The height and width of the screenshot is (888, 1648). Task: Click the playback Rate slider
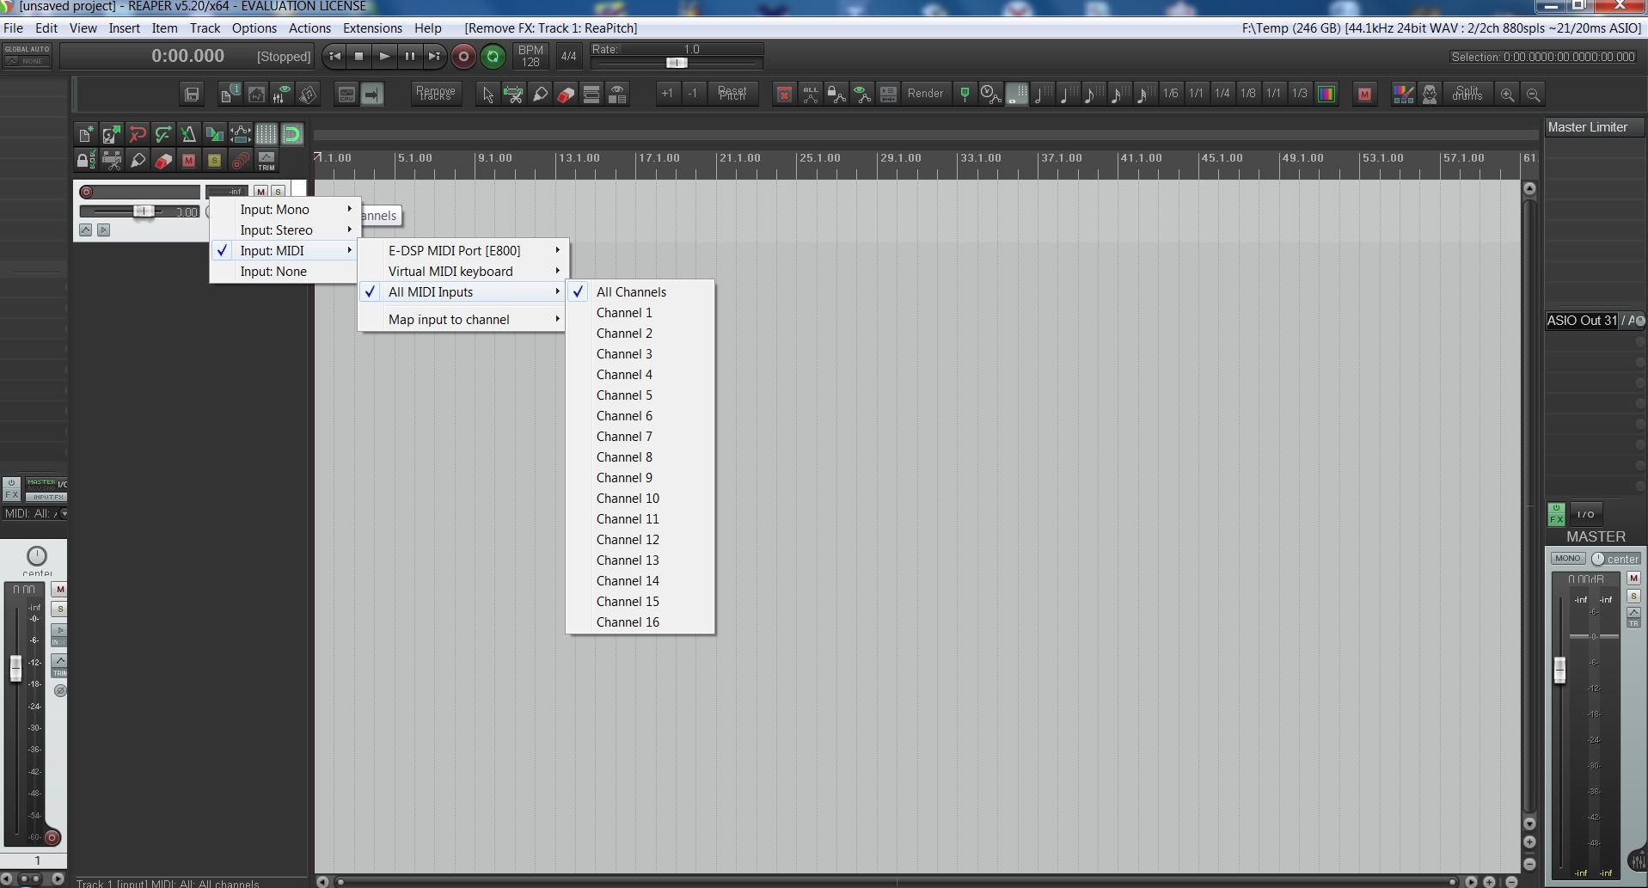(677, 63)
